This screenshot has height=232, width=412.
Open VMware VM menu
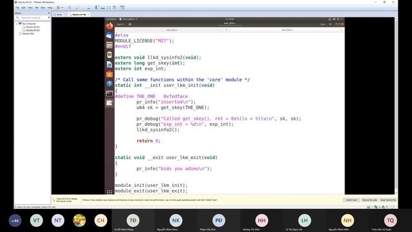tap(37, 8)
